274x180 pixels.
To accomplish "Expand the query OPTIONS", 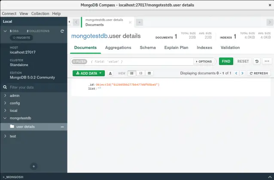I will point(204,61).
